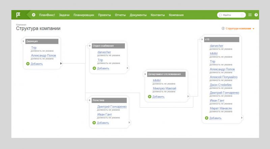Click the PlanFix flag logo
Image resolution: width=270 pixels, height=149 pixels.
click(x=18, y=15)
